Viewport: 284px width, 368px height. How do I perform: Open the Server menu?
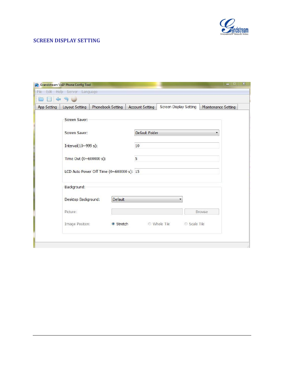(72, 92)
